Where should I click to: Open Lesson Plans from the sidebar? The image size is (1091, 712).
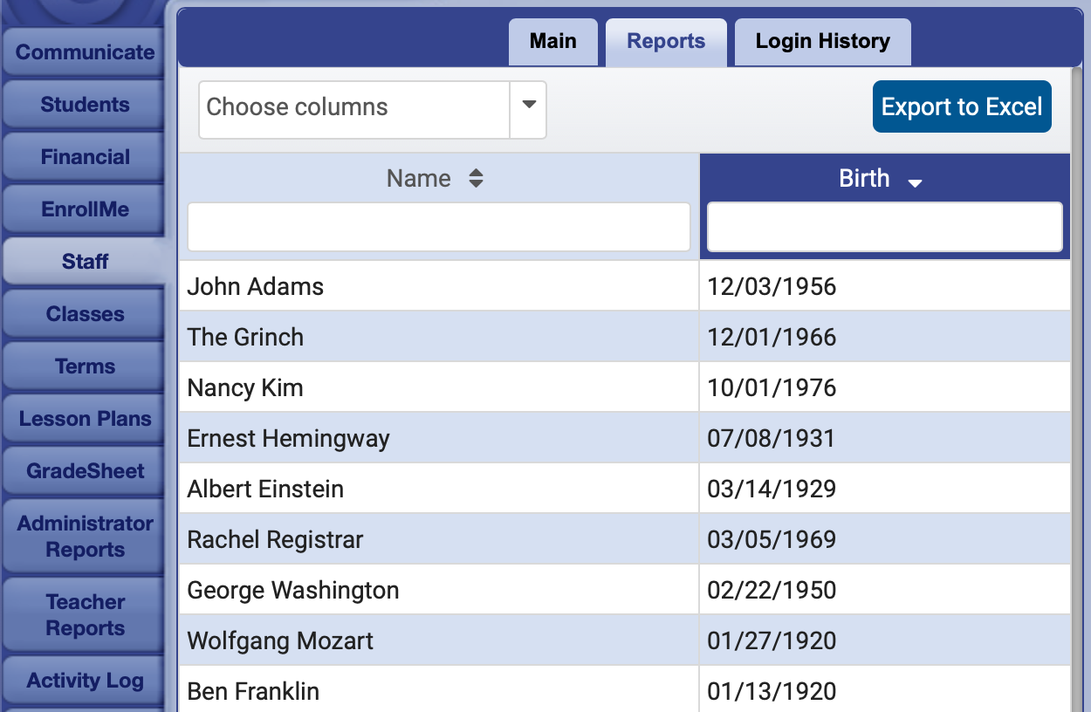[x=85, y=419]
